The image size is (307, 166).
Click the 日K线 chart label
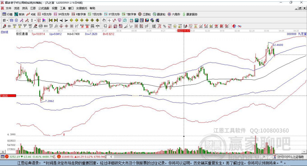tap(4, 32)
